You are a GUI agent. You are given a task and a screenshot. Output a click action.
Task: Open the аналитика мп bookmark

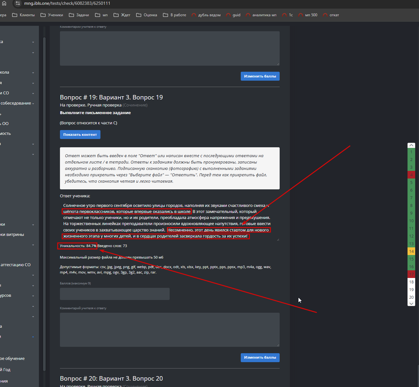(261, 15)
